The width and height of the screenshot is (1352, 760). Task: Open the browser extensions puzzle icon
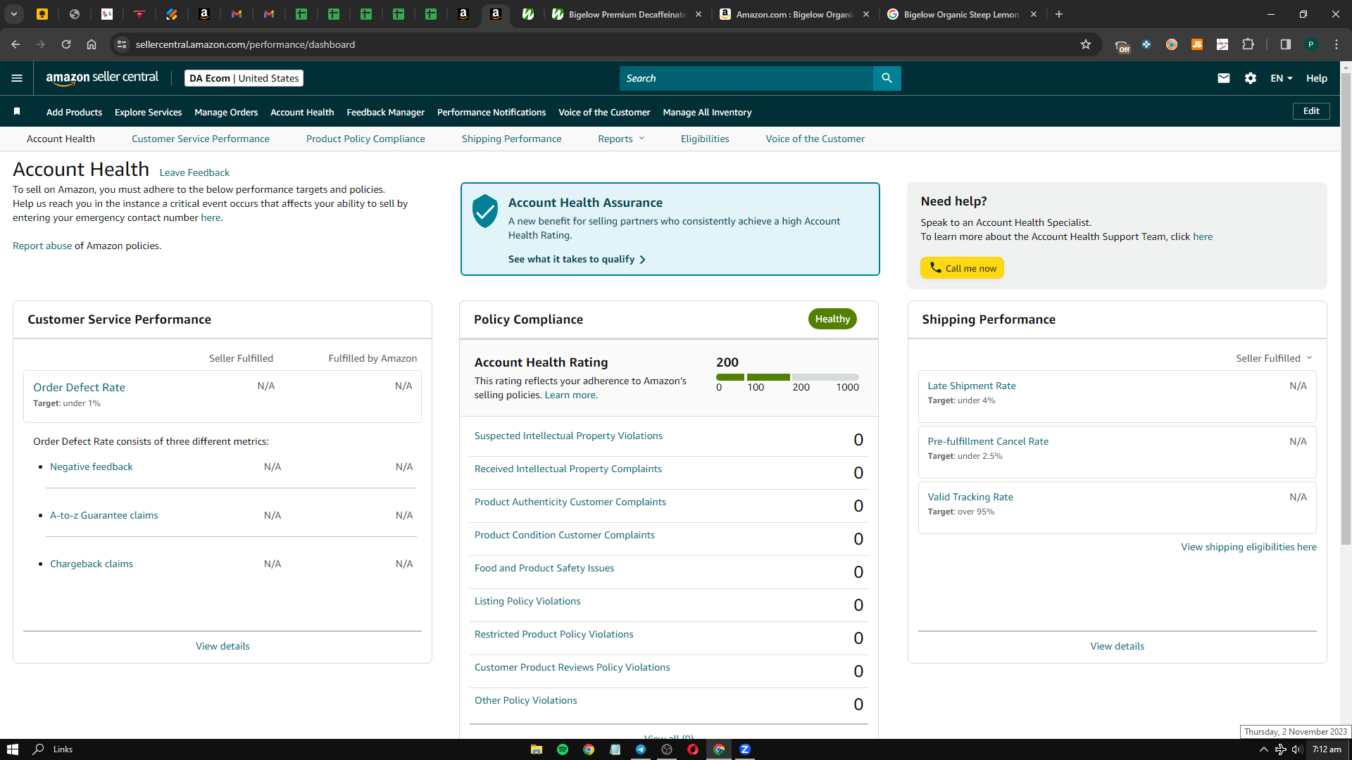click(x=1248, y=44)
